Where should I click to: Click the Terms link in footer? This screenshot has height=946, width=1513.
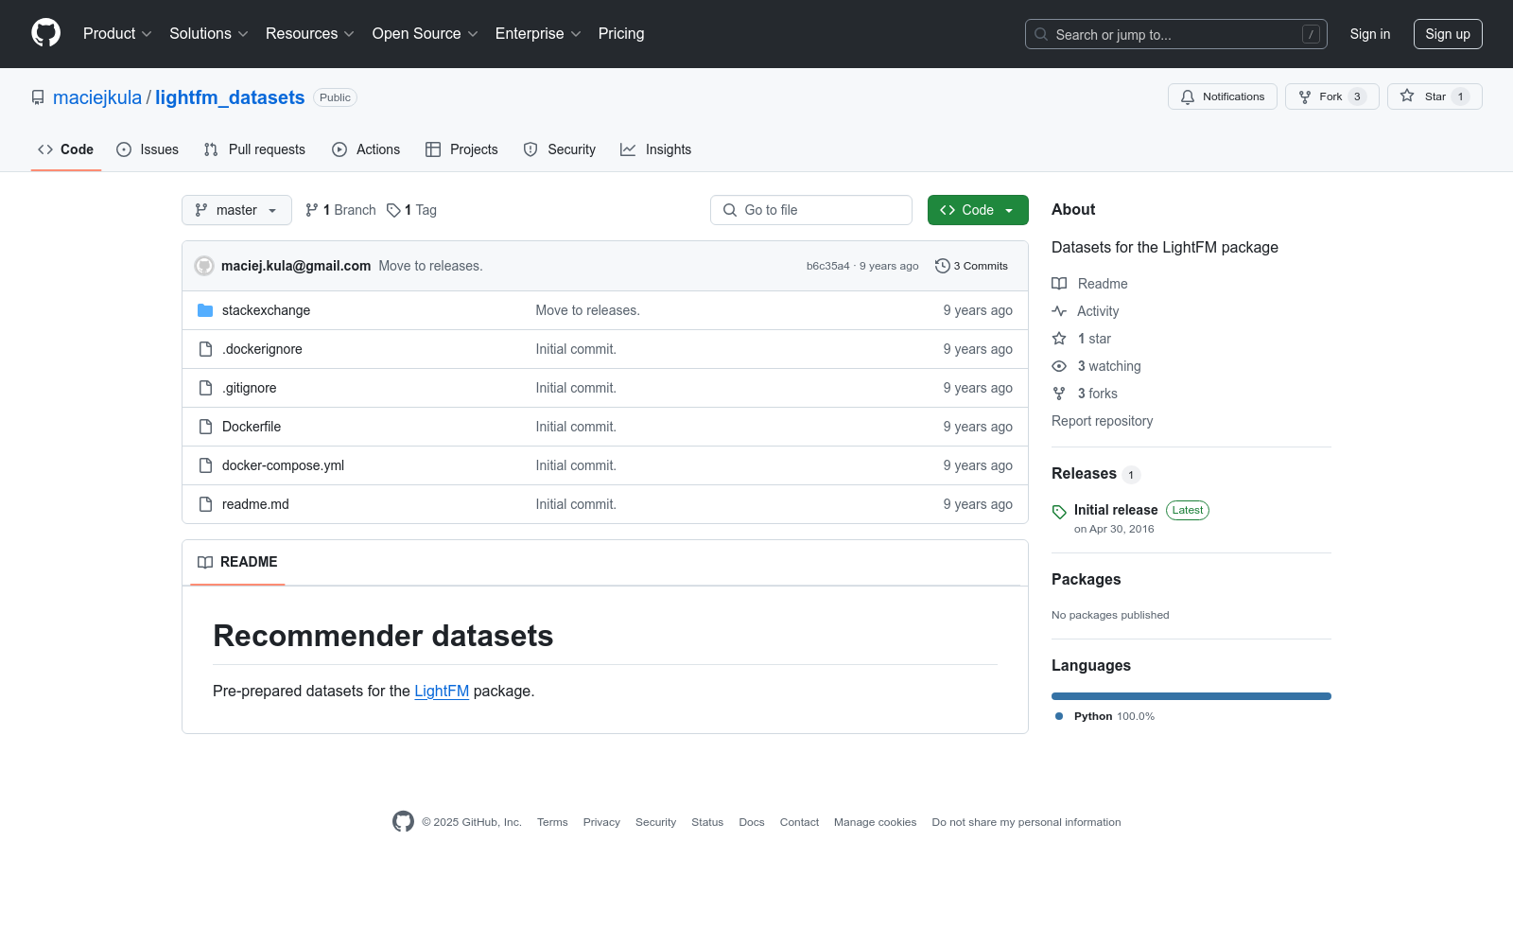pos(552,822)
